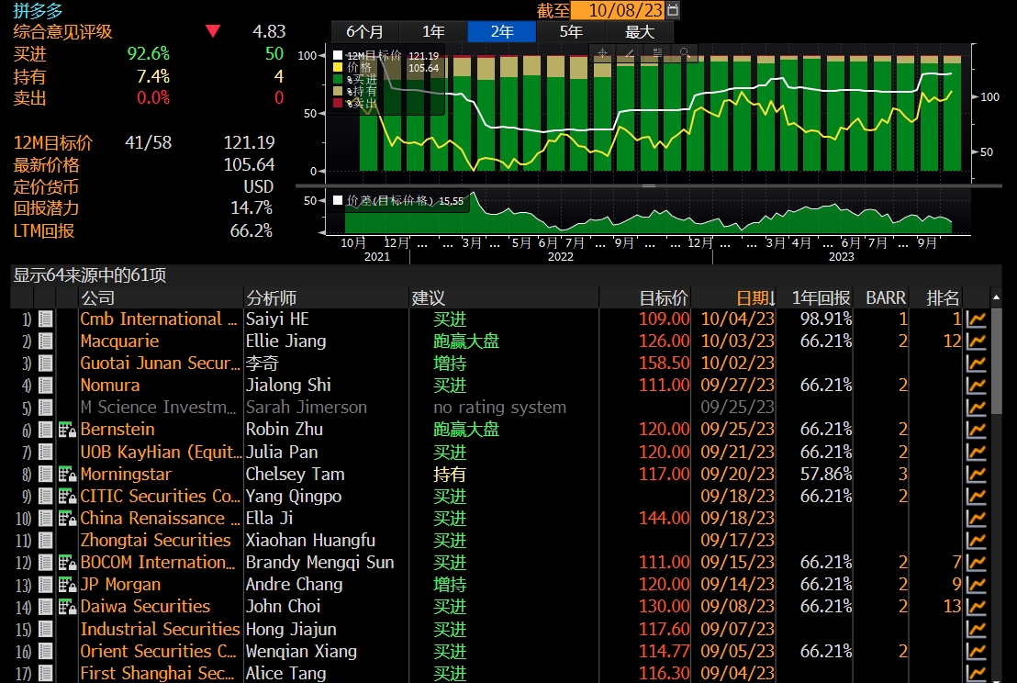Select the LTM回报 value 66.2%
The image size is (1017, 683).
[251, 231]
